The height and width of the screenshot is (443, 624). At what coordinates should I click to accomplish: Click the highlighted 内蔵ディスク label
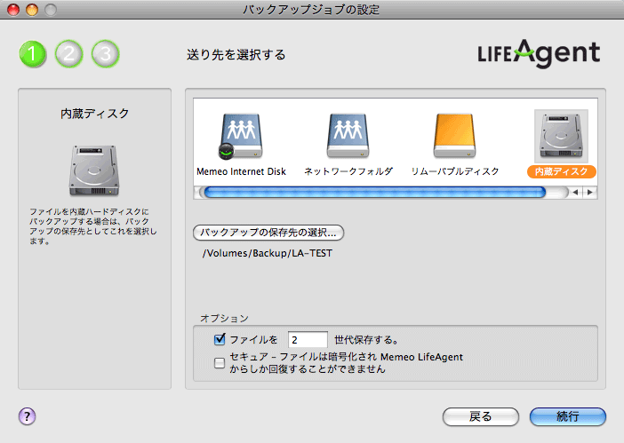pyautogui.click(x=562, y=171)
